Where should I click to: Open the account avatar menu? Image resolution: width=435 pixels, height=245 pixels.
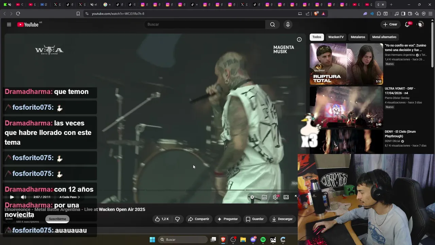420,24
